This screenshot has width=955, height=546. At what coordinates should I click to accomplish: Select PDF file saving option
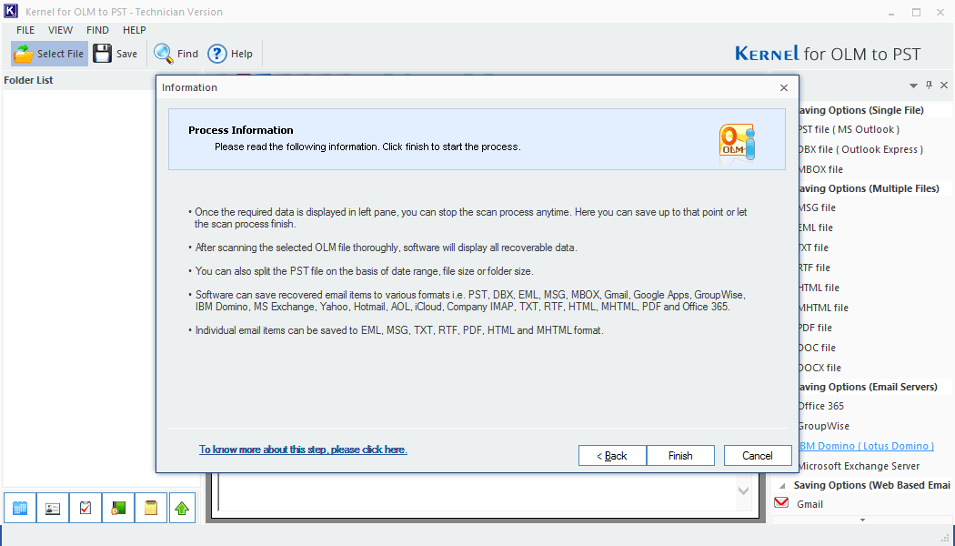click(816, 328)
